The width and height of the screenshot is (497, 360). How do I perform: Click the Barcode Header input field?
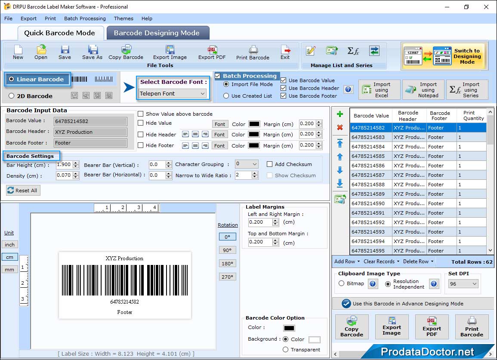(x=91, y=132)
